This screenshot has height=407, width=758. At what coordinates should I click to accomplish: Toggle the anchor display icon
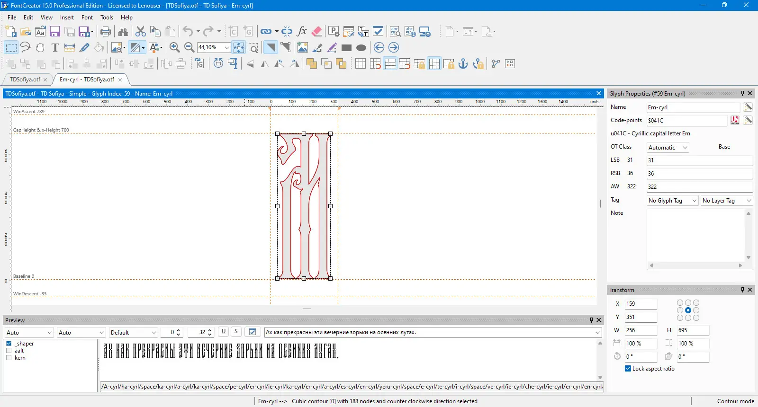tap(463, 64)
